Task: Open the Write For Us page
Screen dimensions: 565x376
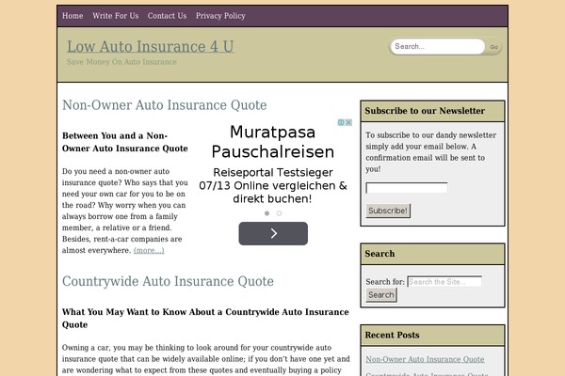Action: [115, 16]
